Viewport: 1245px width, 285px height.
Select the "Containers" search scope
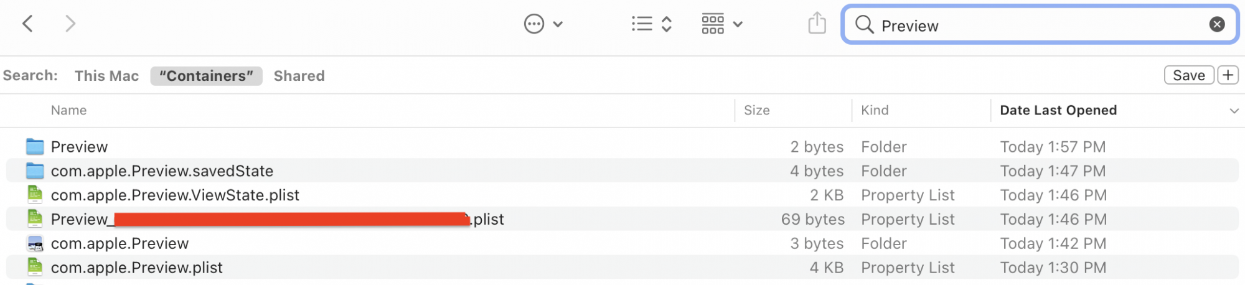click(x=206, y=76)
